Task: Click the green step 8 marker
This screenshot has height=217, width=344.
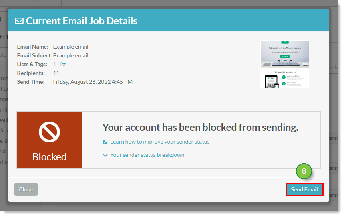Action: 304,171
